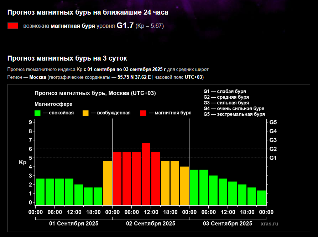
Task: Select the tallest red bar in chart
Action: click(x=146, y=174)
